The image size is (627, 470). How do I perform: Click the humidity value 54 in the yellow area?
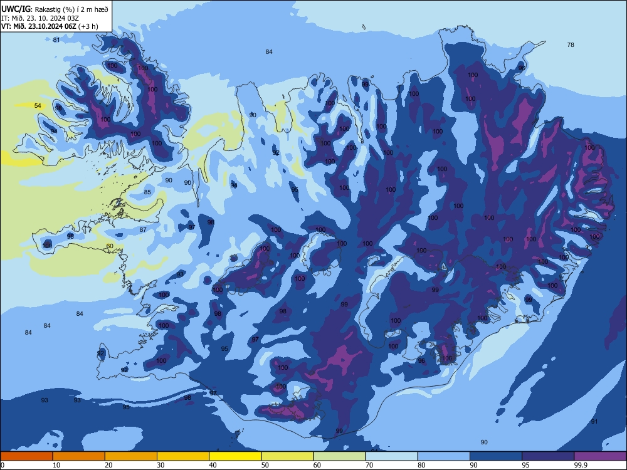coord(38,106)
